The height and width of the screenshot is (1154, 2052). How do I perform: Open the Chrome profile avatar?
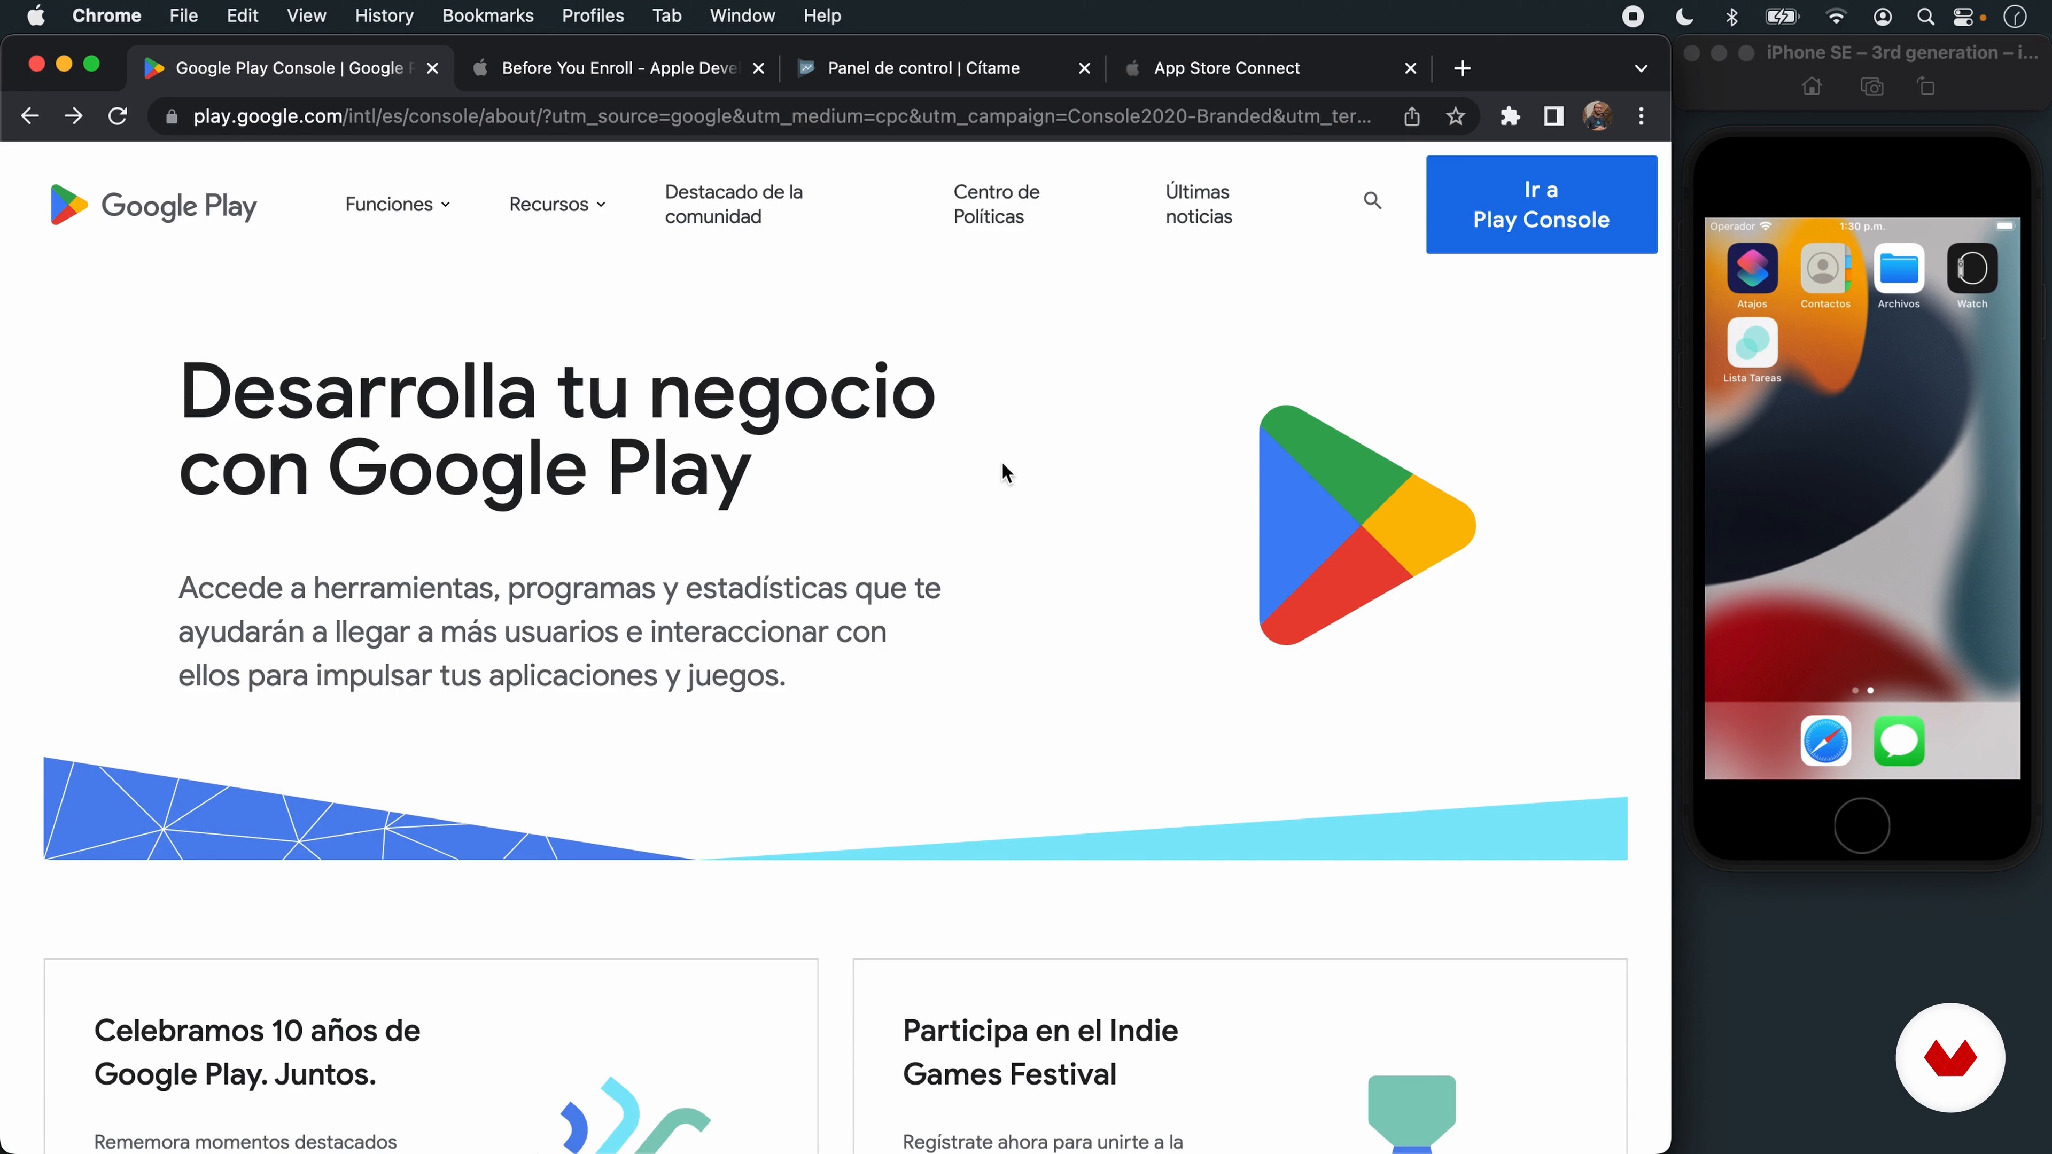click(1597, 116)
